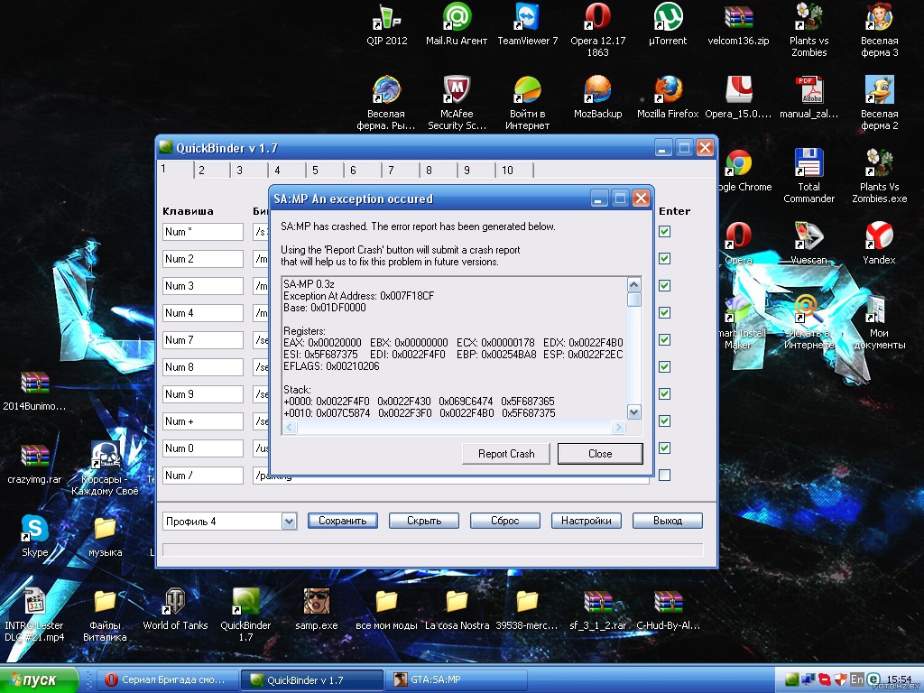The width and height of the screenshot is (924, 693).
Task: Click the Num 0 key input field
Action: 203,448
